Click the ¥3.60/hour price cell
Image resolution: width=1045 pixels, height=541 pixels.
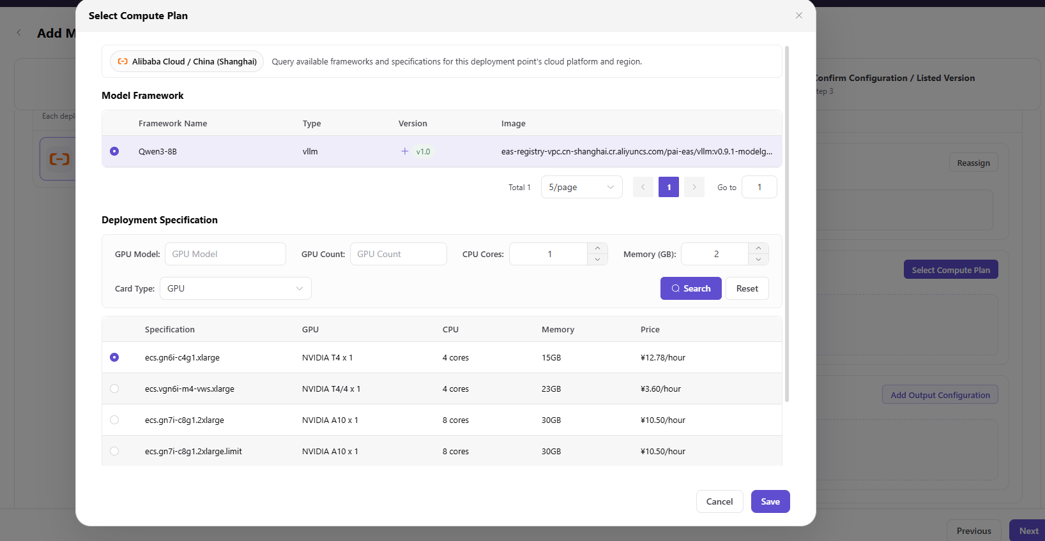pos(660,389)
